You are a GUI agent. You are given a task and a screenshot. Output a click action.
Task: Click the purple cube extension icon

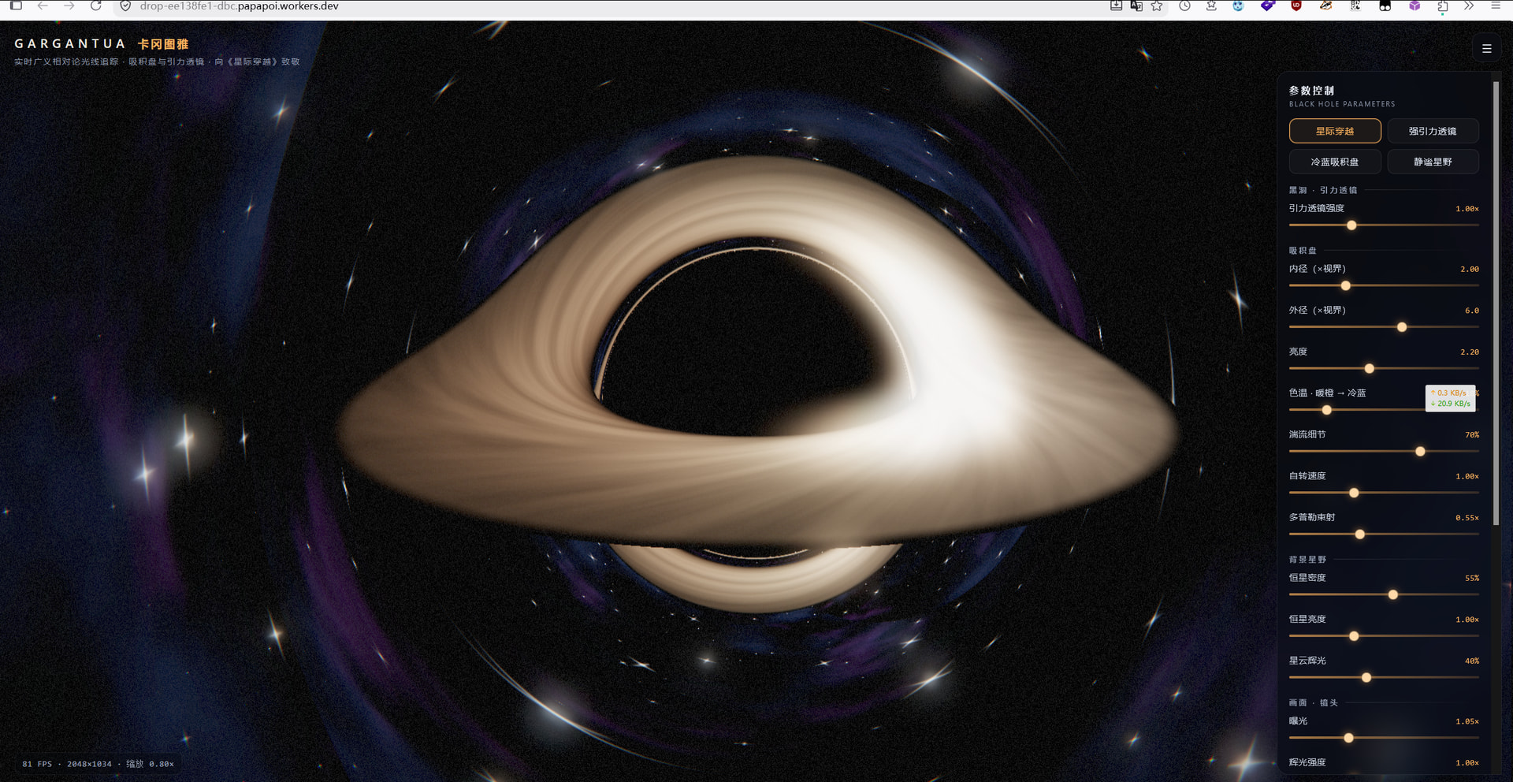1414,6
